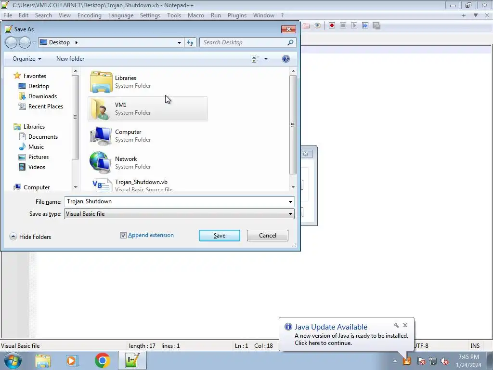
Task: Click the Notepad++ taskbar button
Action: click(132, 360)
